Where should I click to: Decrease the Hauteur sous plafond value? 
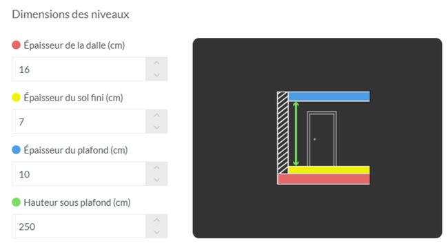[156, 232]
